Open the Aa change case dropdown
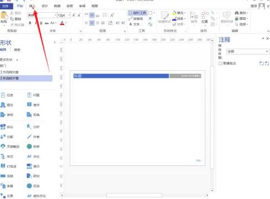Screen dimensions: 270x199 pyautogui.click(x=53, y=23)
